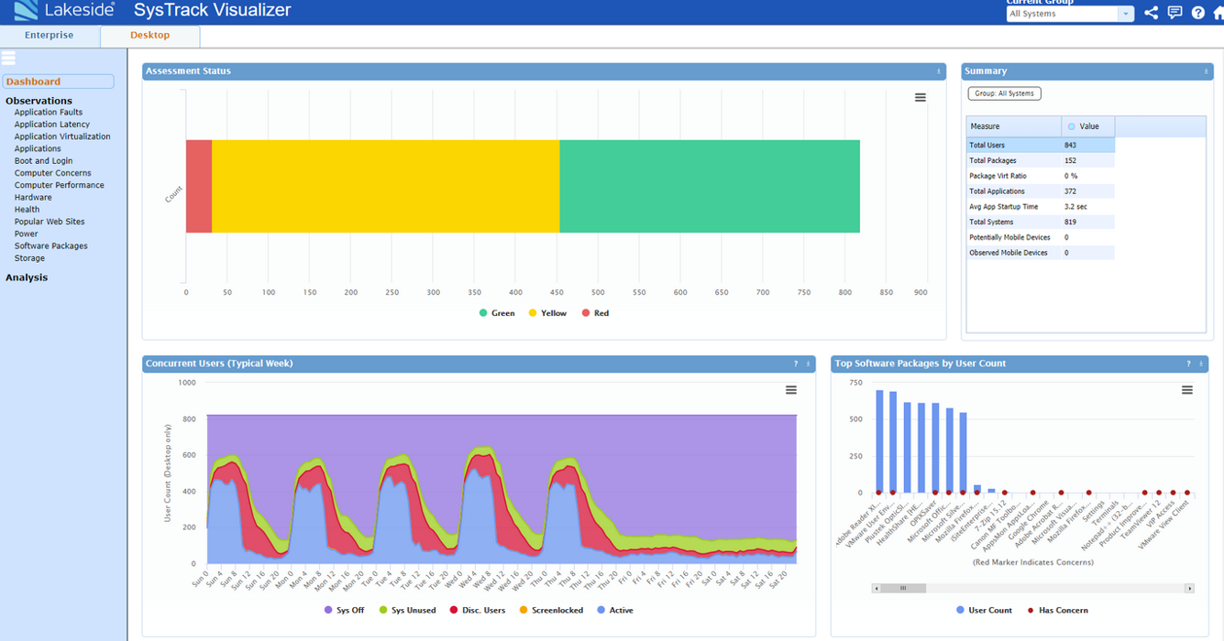
Task: Select the Package Virt Ratio row
Action: 1041,176
